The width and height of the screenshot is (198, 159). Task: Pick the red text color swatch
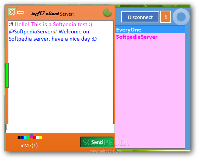point(34,137)
